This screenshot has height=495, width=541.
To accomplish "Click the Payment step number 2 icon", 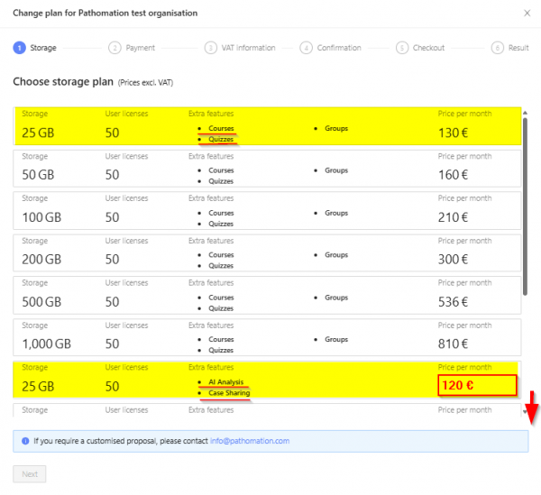I will pos(115,48).
